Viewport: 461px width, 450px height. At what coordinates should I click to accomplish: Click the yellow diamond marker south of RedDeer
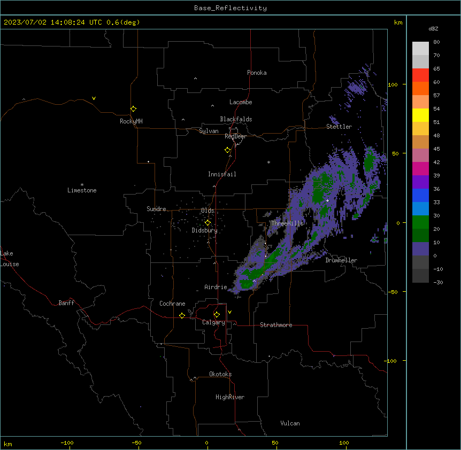[228, 150]
